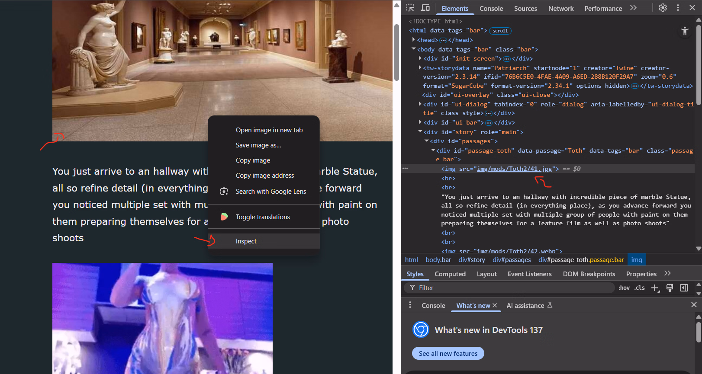Toggle the device toolbar icon
702x374 pixels.
tap(425, 8)
